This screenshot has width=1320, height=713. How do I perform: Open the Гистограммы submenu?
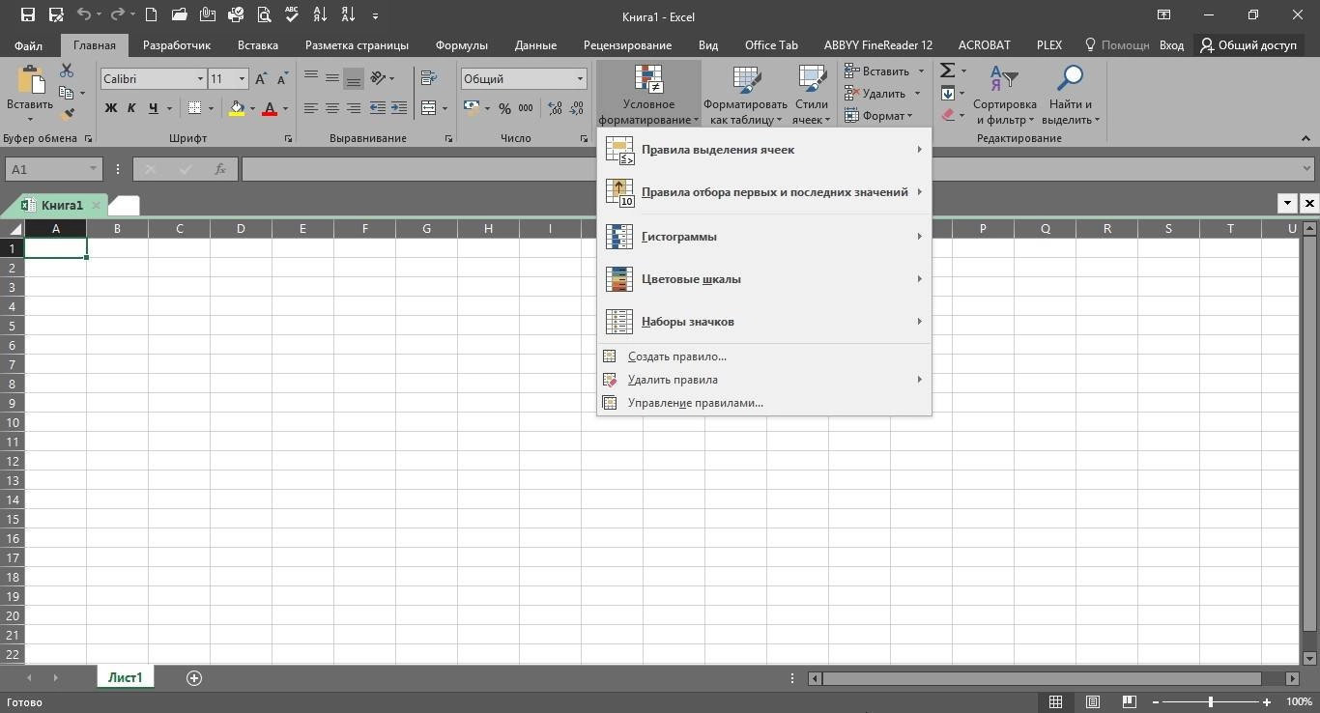763,237
